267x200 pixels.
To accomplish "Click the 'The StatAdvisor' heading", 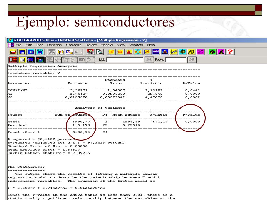I will click(26, 167).
